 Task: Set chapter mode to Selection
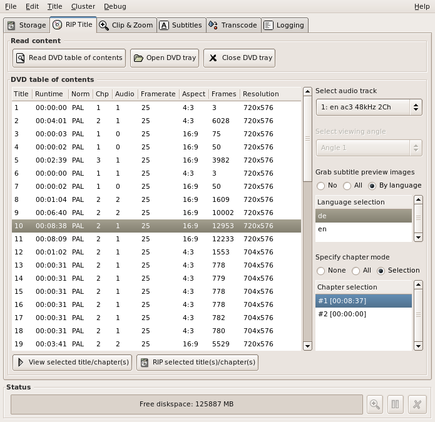point(381,271)
